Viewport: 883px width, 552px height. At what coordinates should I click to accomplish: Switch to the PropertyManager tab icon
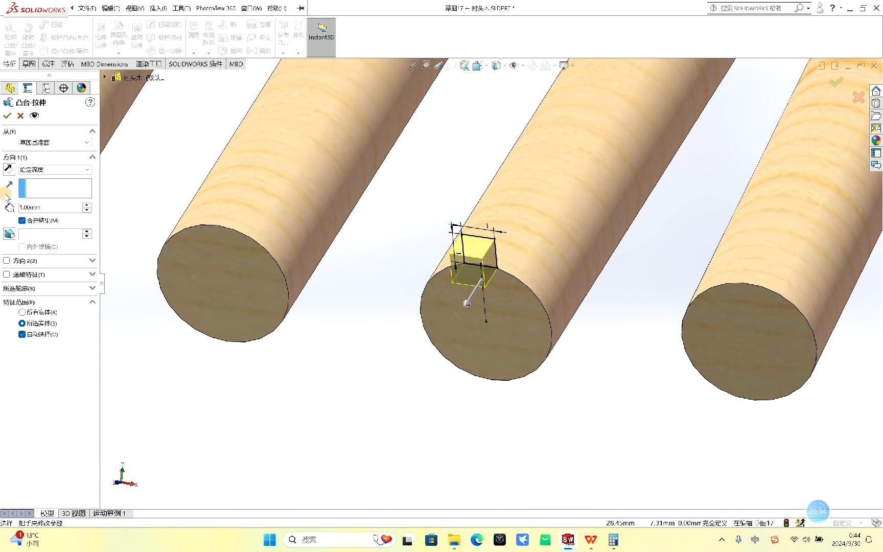click(28, 88)
